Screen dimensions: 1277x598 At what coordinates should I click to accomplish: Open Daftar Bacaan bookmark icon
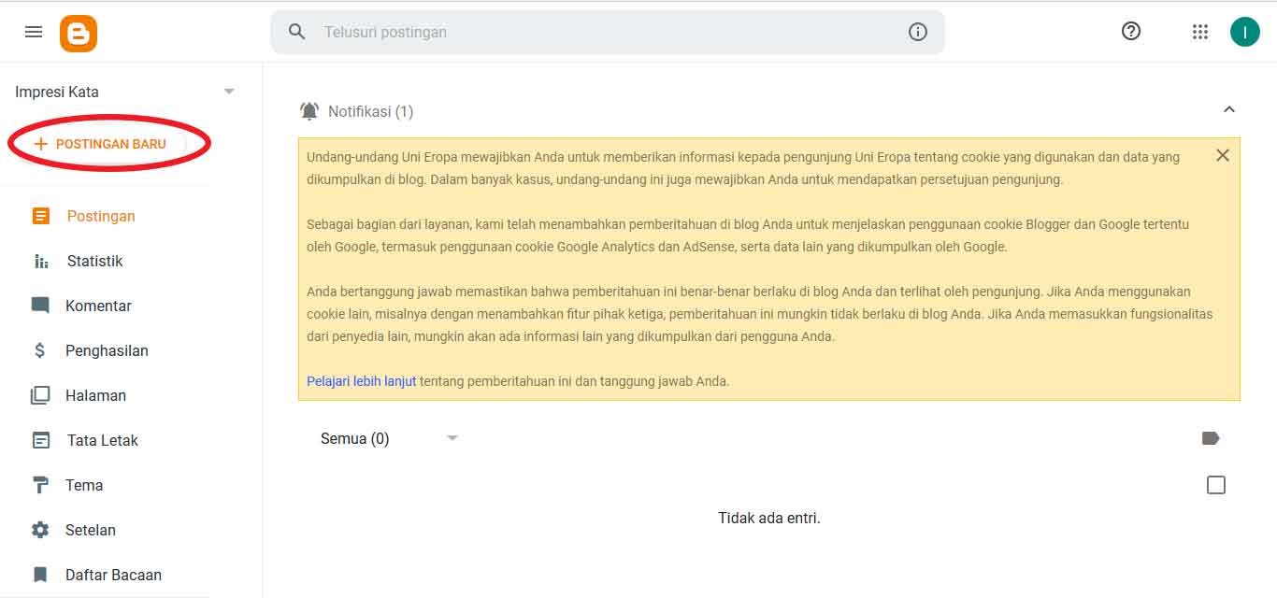[x=39, y=575]
